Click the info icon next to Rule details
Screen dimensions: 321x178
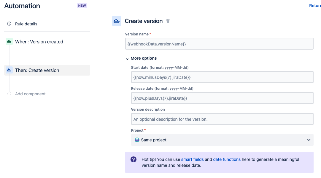[x=9, y=24]
